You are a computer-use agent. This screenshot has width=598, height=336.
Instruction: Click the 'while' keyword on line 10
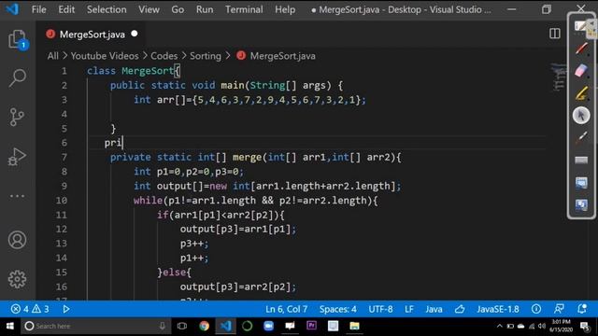tap(148, 201)
